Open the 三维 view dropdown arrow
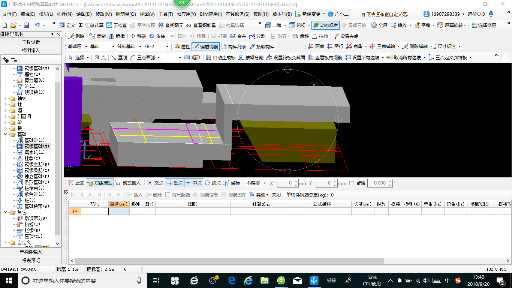Viewport: 512px width, 288px height. tap(285, 25)
